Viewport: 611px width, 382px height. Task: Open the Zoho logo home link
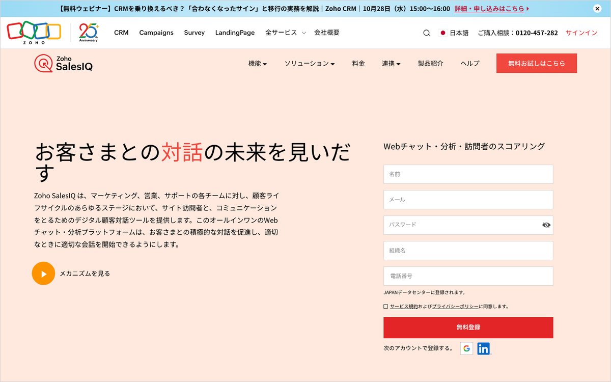(34, 33)
